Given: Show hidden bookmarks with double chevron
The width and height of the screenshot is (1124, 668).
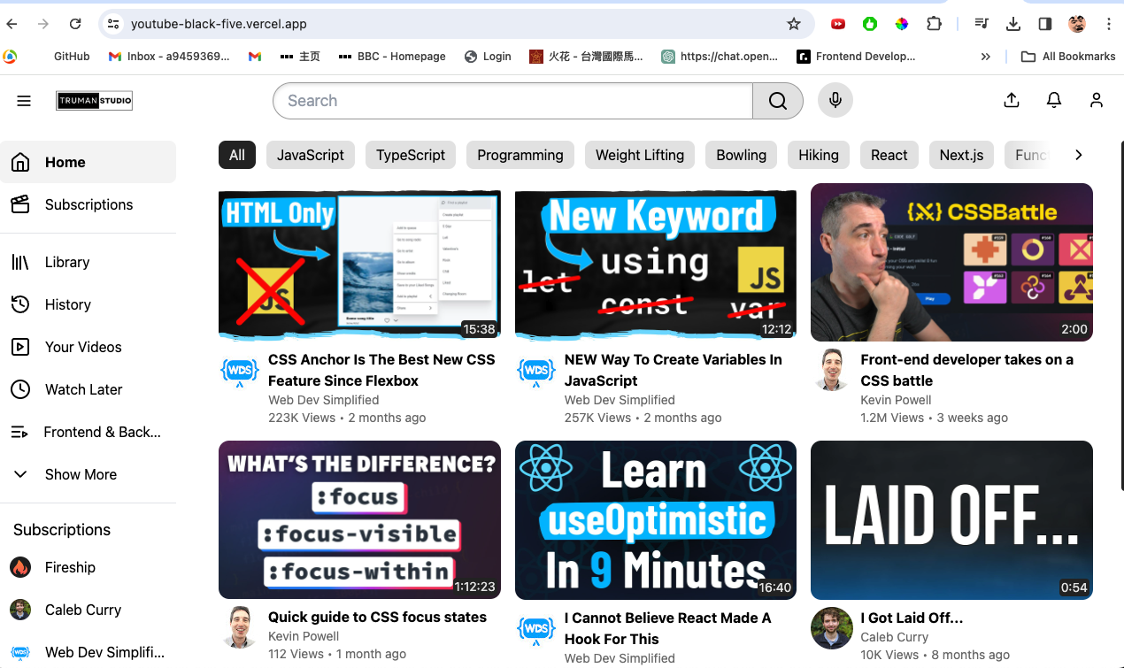Looking at the screenshot, I should point(985,56).
